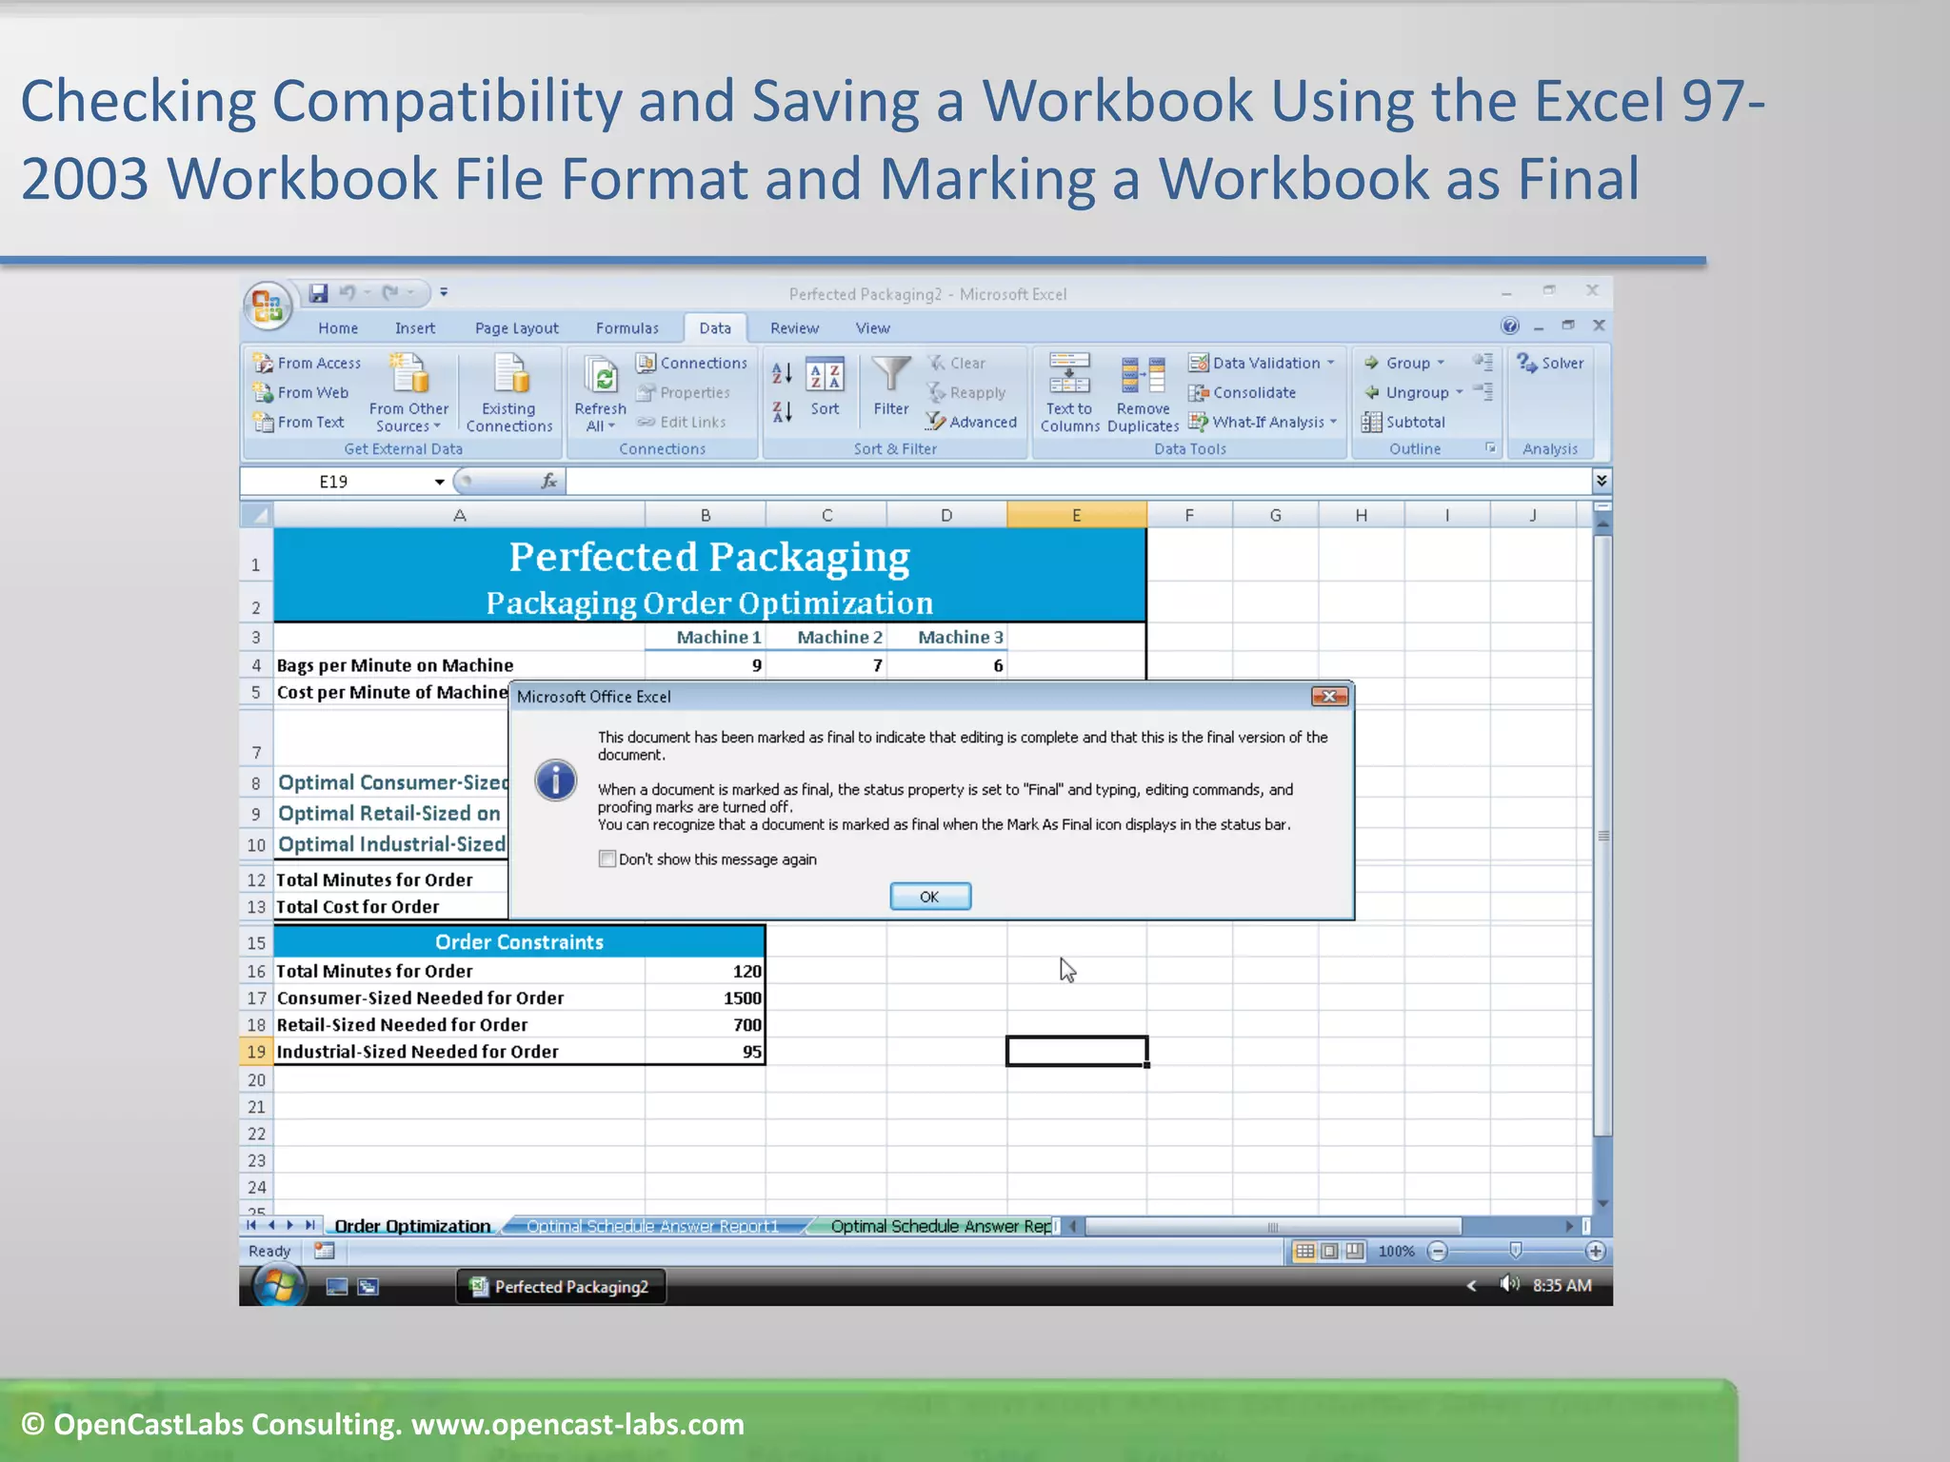Click the From Web icon

click(x=263, y=392)
